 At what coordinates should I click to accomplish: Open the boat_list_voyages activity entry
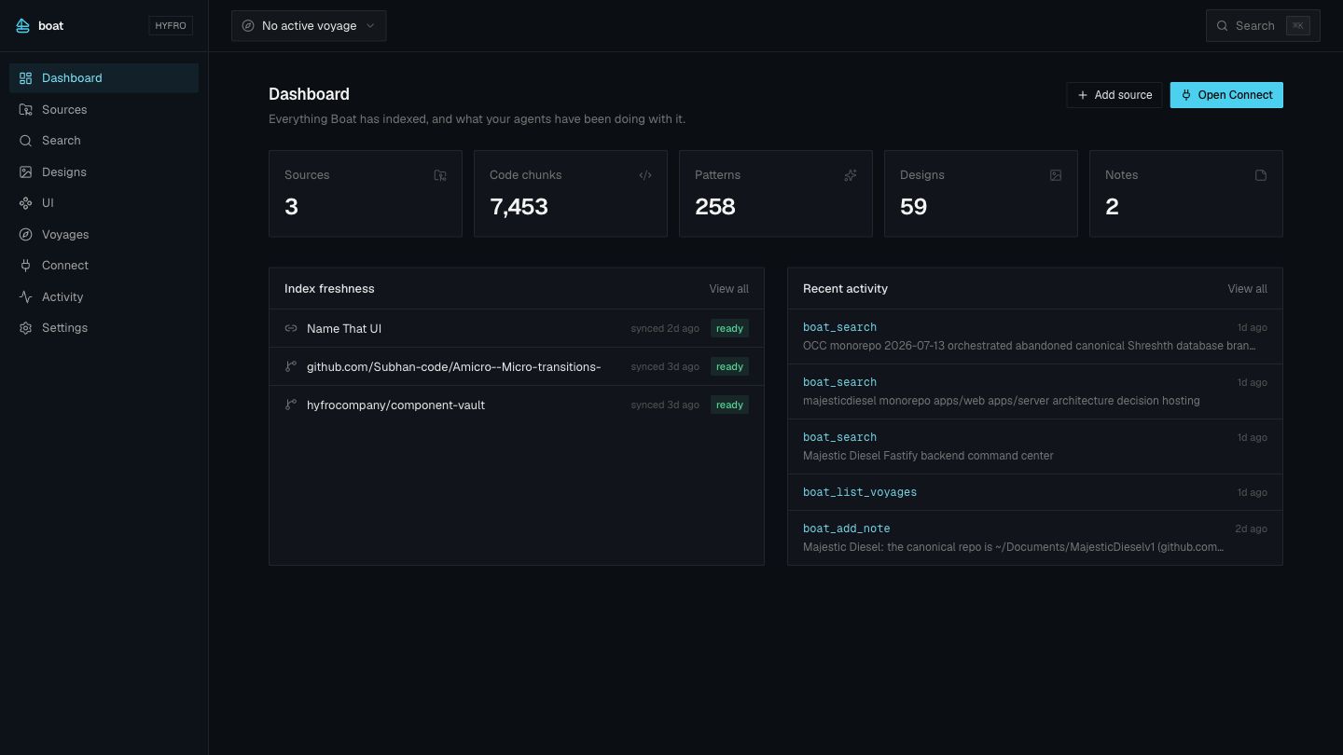point(1035,492)
